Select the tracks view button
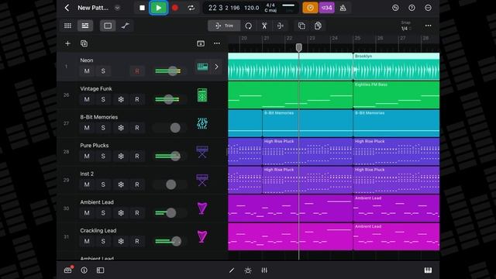 pyautogui.click(x=85, y=26)
